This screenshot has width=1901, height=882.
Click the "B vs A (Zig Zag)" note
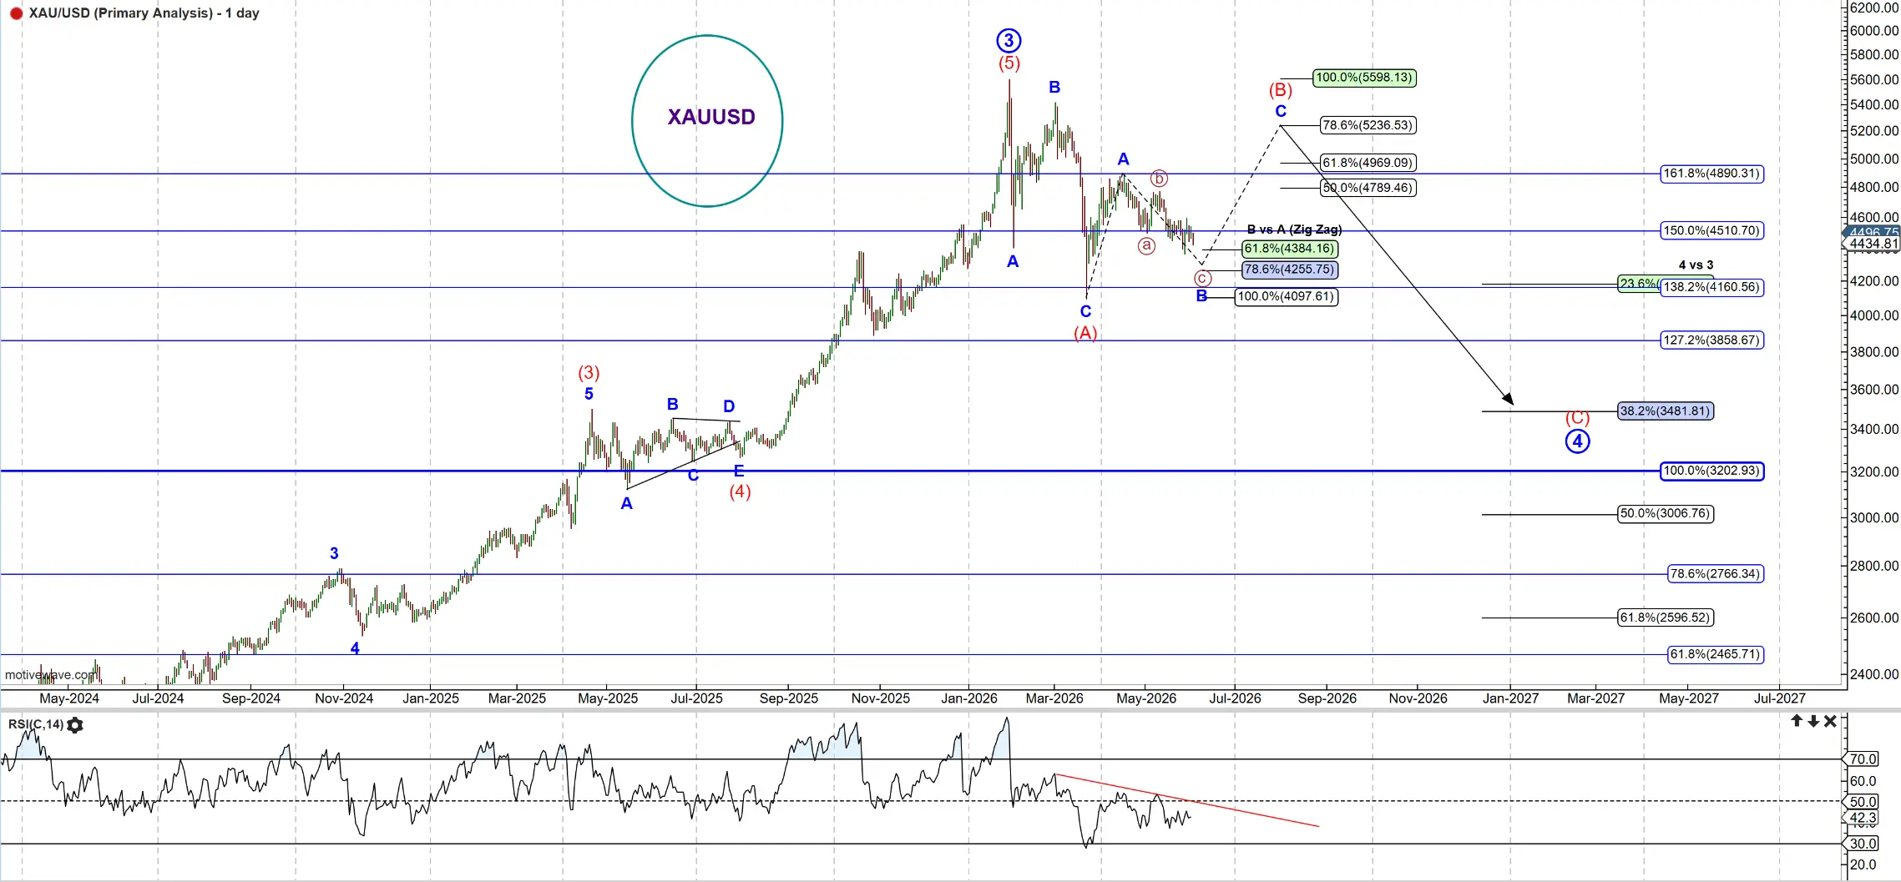pyautogui.click(x=1294, y=229)
